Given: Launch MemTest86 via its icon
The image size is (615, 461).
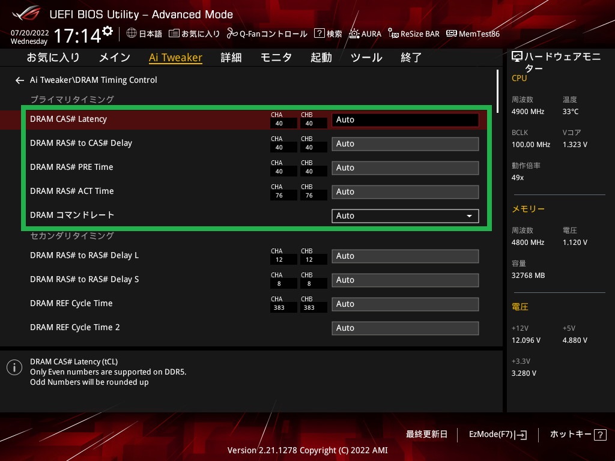Looking at the screenshot, I should [x=452, y=34].
